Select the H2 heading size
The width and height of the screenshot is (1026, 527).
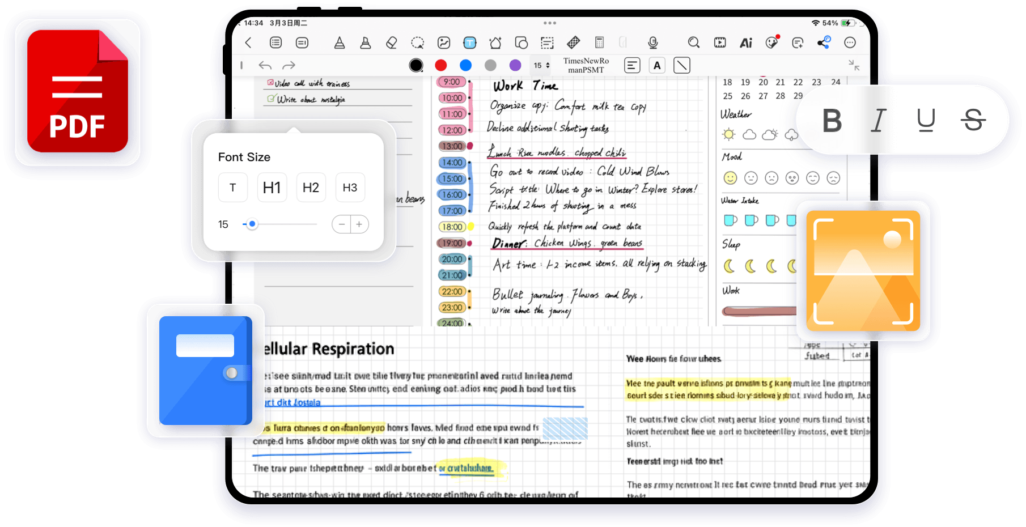(311, 188)
